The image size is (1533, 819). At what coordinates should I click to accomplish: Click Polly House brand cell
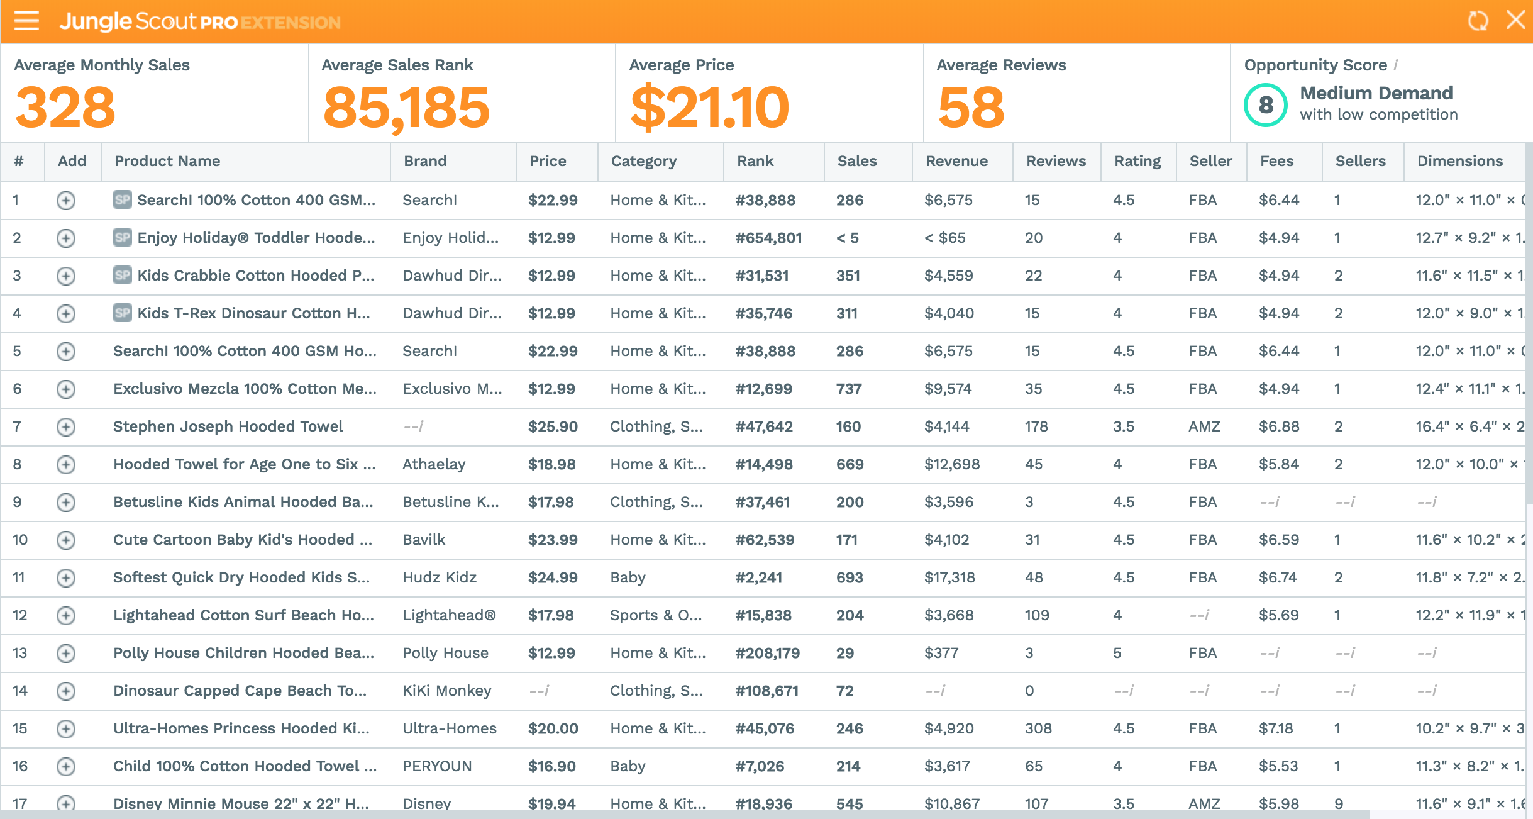pos(445,653)
